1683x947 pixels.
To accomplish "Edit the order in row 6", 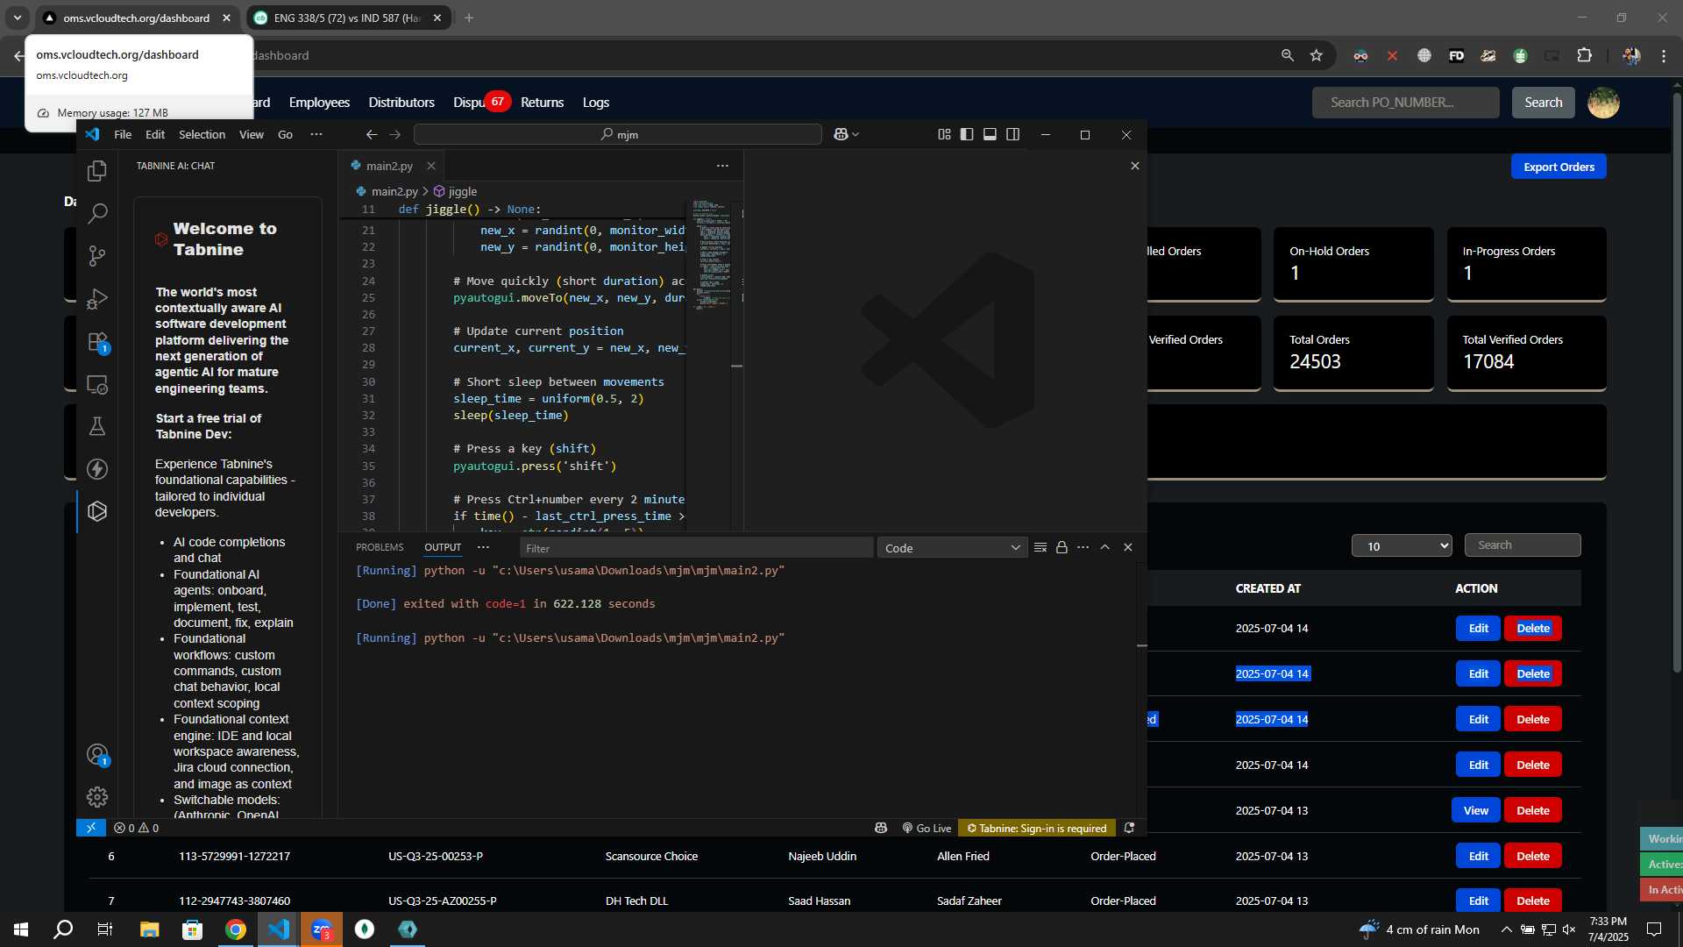I will click(1478, 856).
